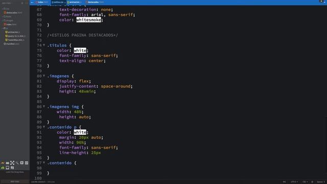Open destacados.html in the file tree
Image resolution: width=327 pixels, height=184 pixels.
coord(13,13)
